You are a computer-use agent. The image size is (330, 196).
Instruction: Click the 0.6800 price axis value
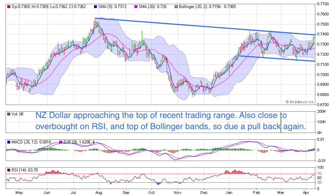[x=323, y=94]
